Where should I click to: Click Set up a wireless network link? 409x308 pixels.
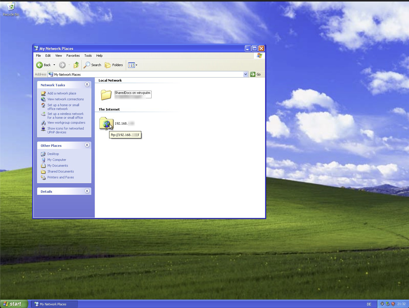[x=66, y=116]
